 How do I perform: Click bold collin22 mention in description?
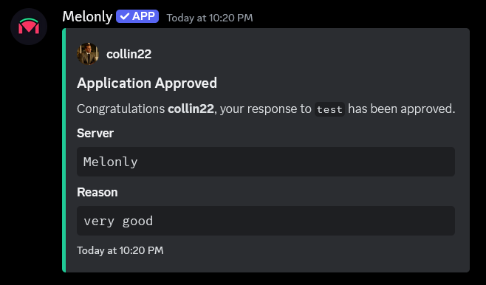[x=191, y=109]
